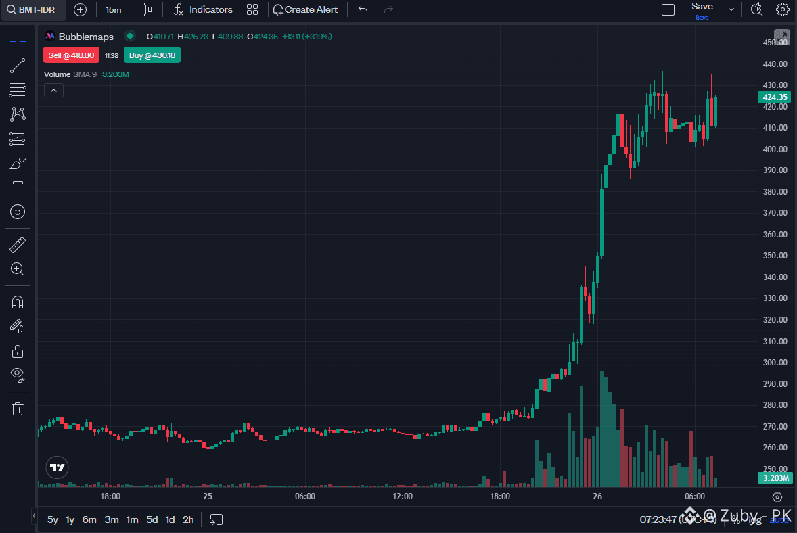Set date range to 3m

point(112,519)
